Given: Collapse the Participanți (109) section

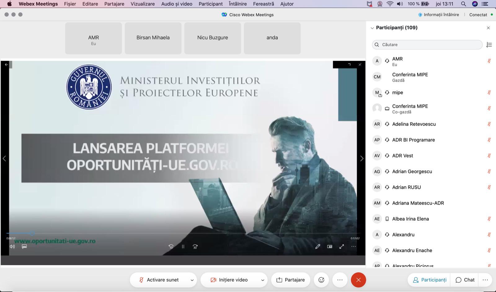Looking at the screenshot, I should 372,28.
